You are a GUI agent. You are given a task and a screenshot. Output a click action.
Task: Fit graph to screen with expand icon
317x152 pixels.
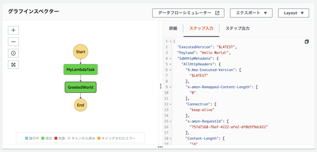click(13, 64)
